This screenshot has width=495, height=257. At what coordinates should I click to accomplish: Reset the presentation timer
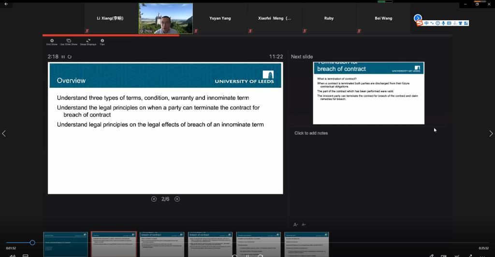(70, 57)
